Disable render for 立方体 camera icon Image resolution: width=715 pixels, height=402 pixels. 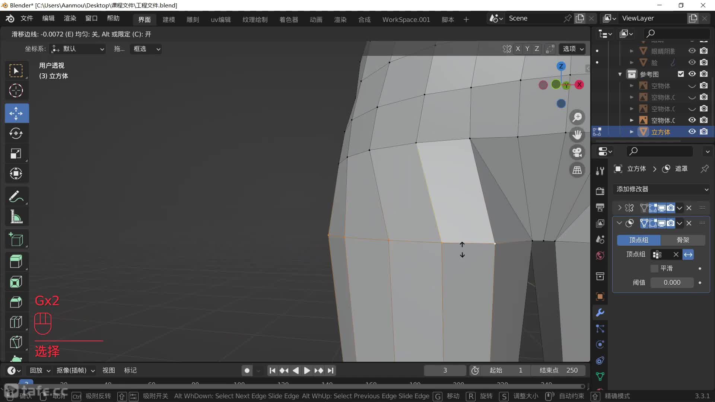703,132
